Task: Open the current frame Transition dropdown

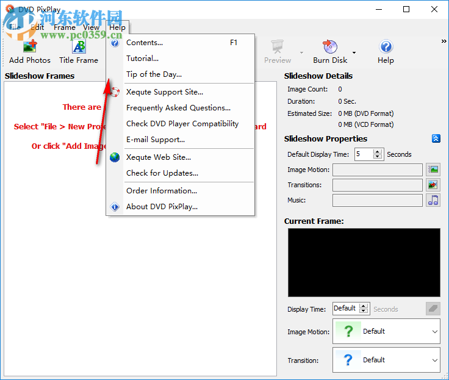Action: coord(434,360)
